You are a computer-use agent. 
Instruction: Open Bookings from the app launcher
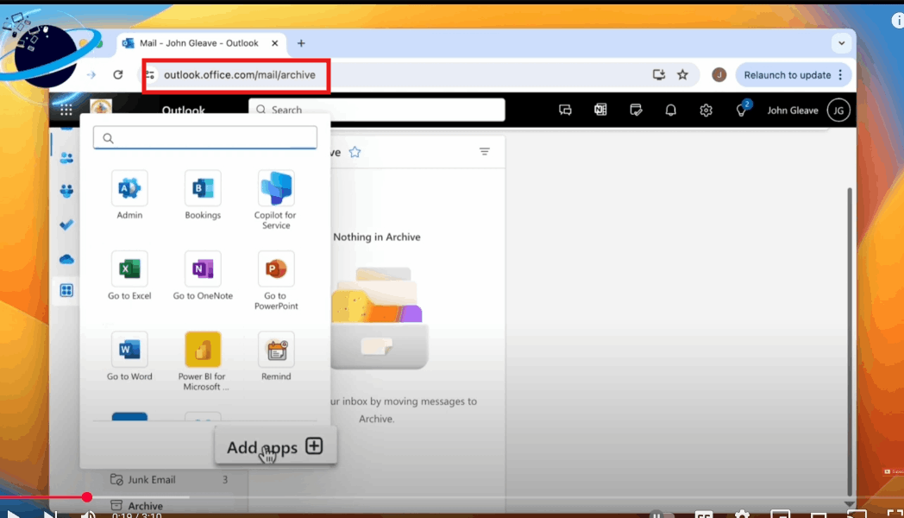pyautogui.click(x=202, y=194)
